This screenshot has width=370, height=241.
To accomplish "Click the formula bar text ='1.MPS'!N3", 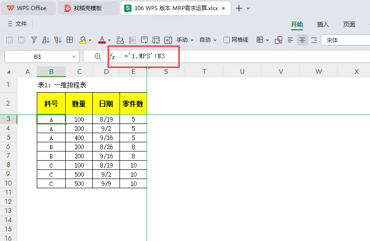I will 144,56.
